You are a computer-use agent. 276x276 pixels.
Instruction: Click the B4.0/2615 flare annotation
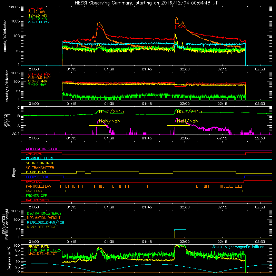pos(111,111)
